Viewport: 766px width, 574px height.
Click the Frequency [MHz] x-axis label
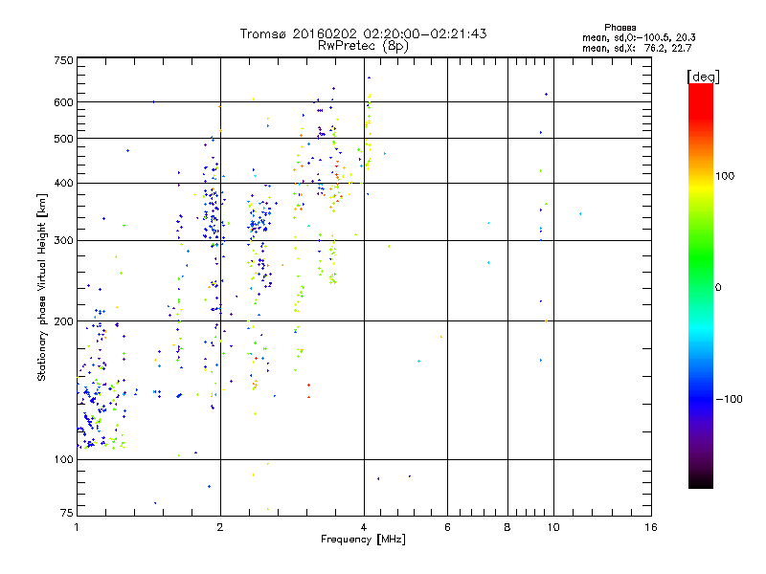click(363, 541)
